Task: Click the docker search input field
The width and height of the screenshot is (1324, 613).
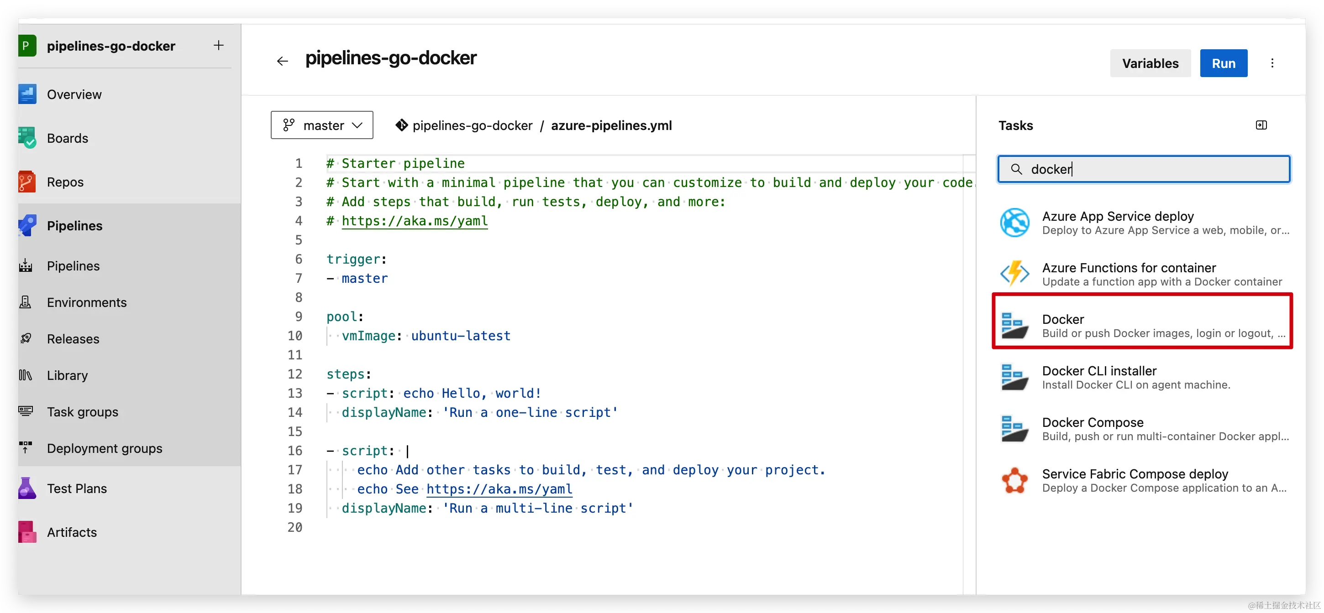Action: [x=1145, y=169]
